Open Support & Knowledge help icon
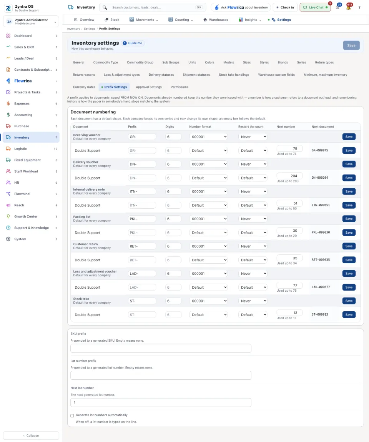 tap(8, 228)
